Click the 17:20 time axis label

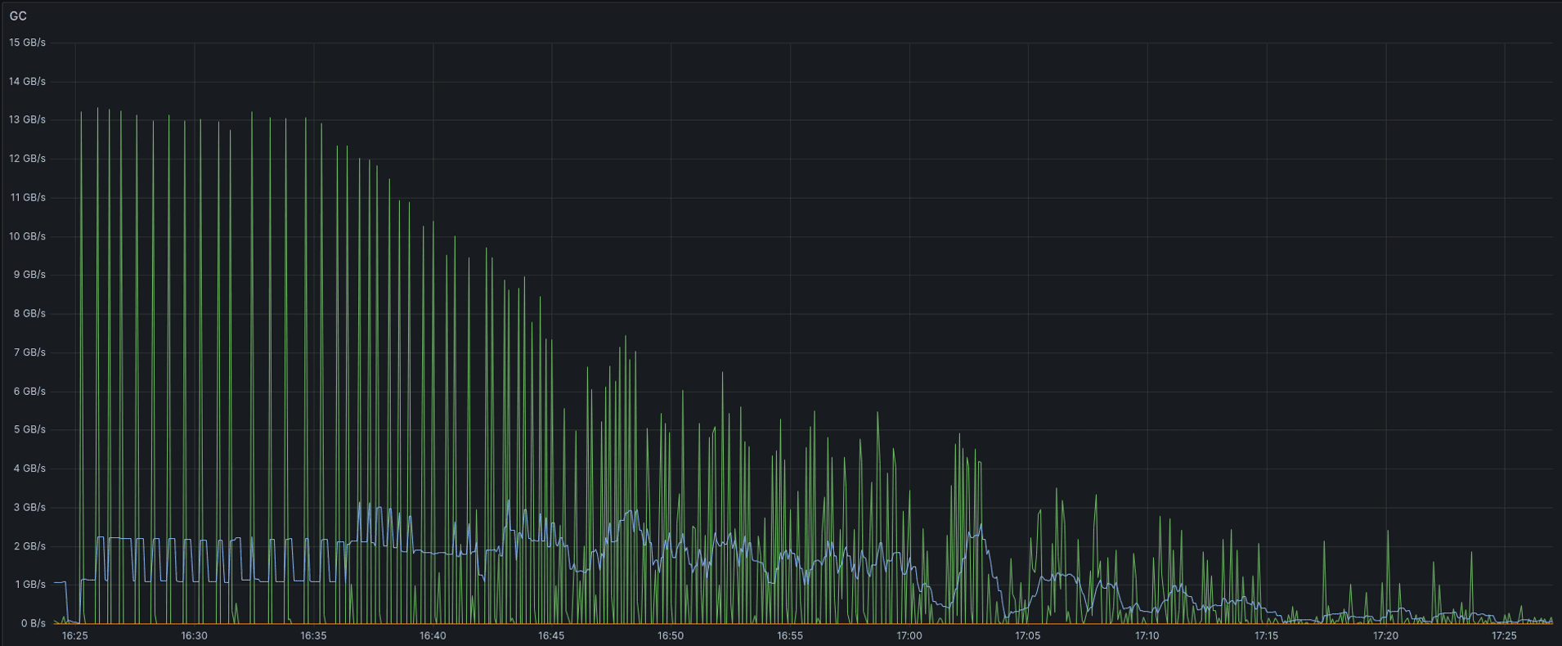click(x=1385, y=635)
